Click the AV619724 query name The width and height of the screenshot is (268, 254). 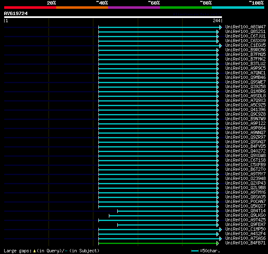(16, 13)
